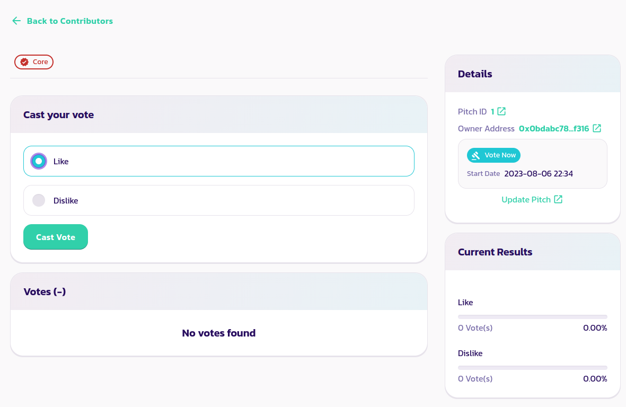Open the Update Pitch link
Image resolution: width=626 pixels, height=407 pixels.
coord(526,200)
